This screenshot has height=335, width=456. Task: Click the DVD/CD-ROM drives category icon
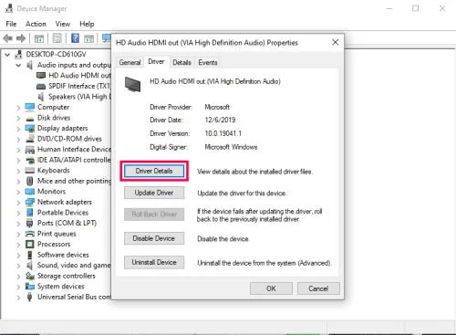(30, 139)
